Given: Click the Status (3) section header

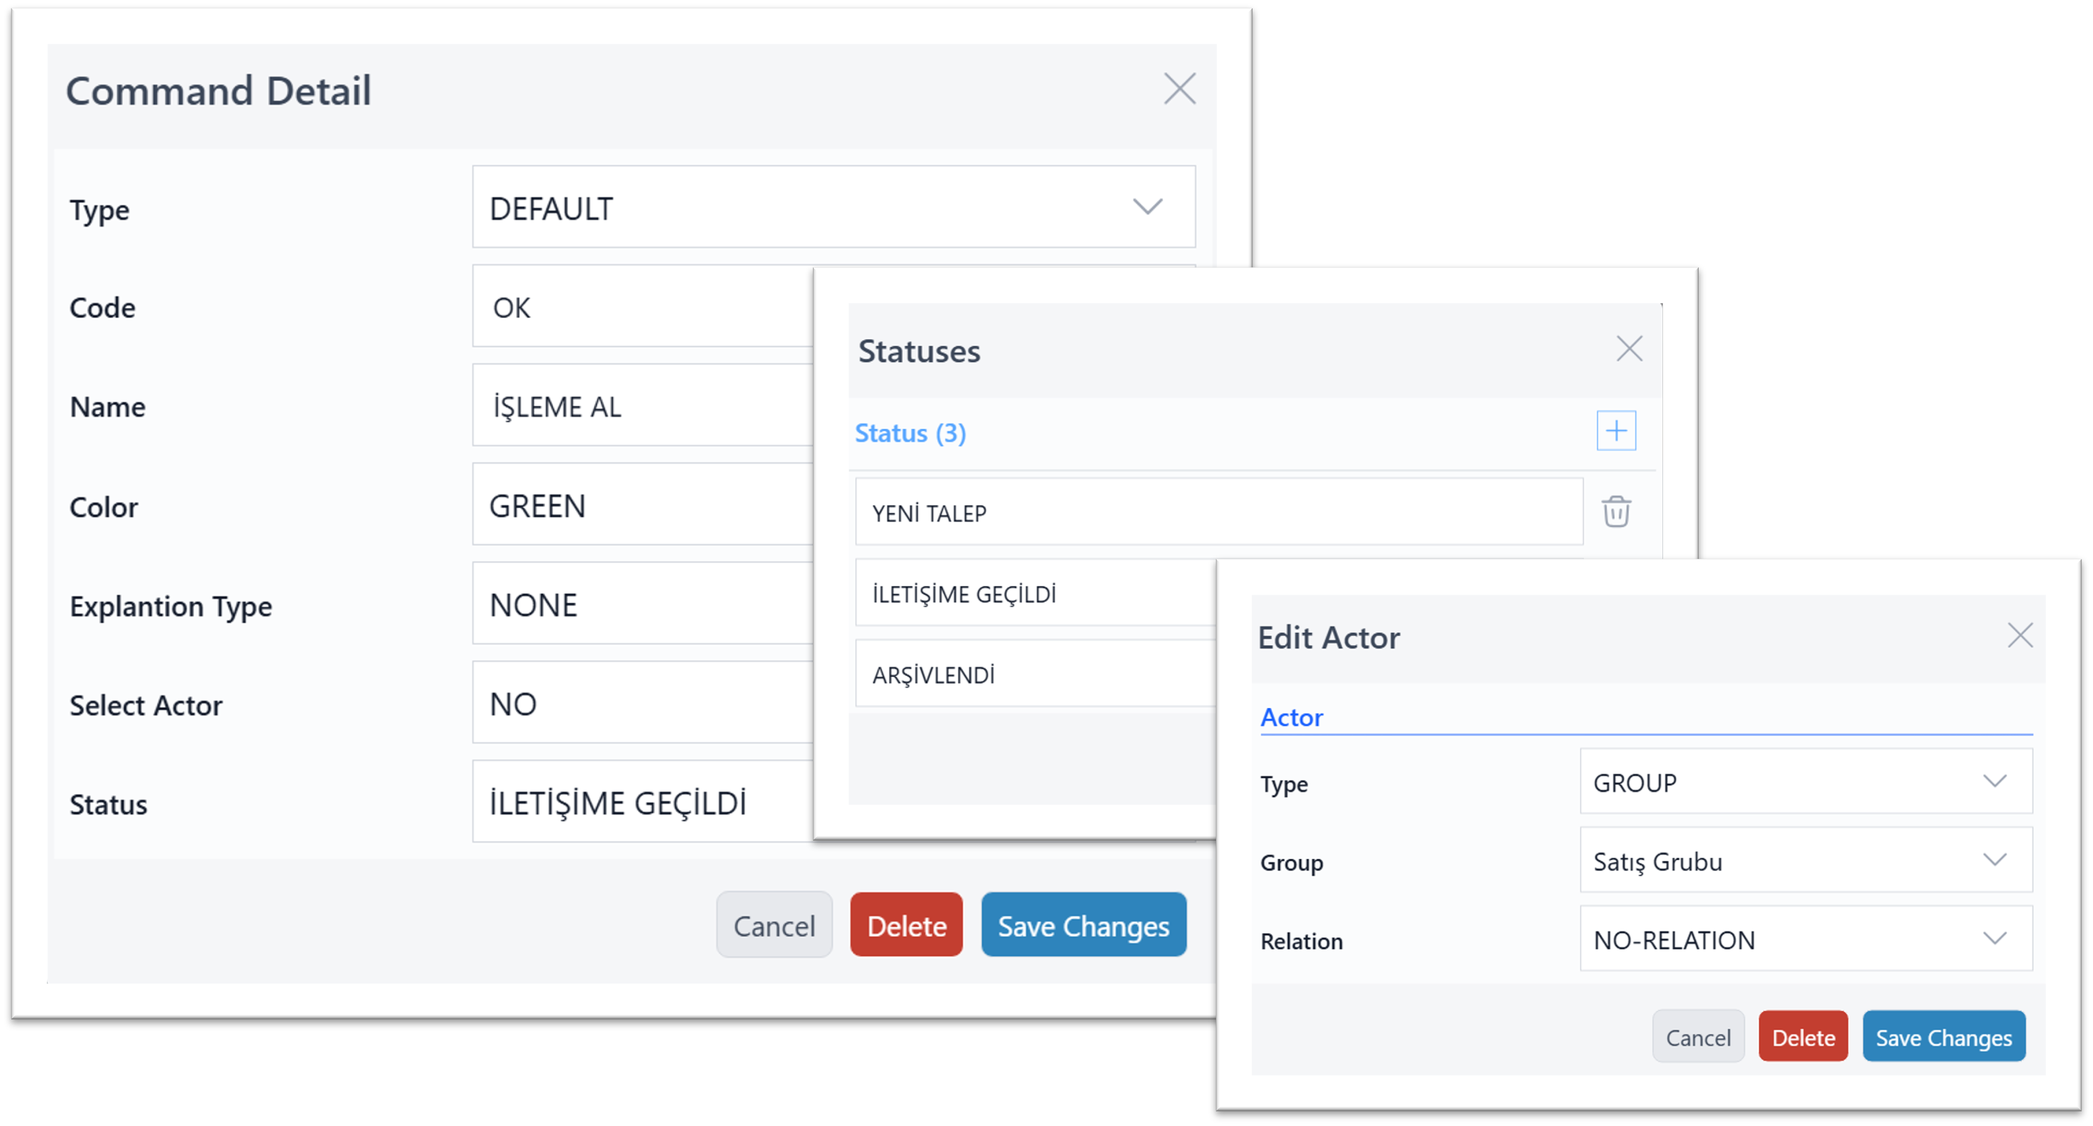Looking at the screenshot, I should pyautogui.click(x=910, y=433).
